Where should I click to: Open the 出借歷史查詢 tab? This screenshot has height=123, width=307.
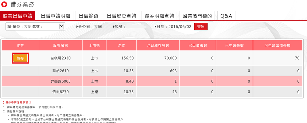[121, 16]
